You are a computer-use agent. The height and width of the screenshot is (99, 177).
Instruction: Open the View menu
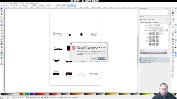(x=8, y=3)
